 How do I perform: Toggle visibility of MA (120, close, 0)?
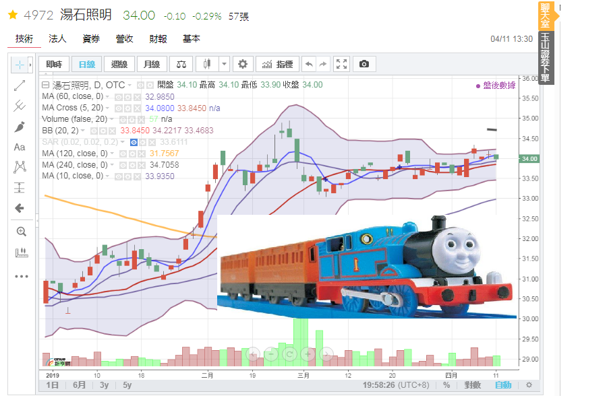coord(123,154)
